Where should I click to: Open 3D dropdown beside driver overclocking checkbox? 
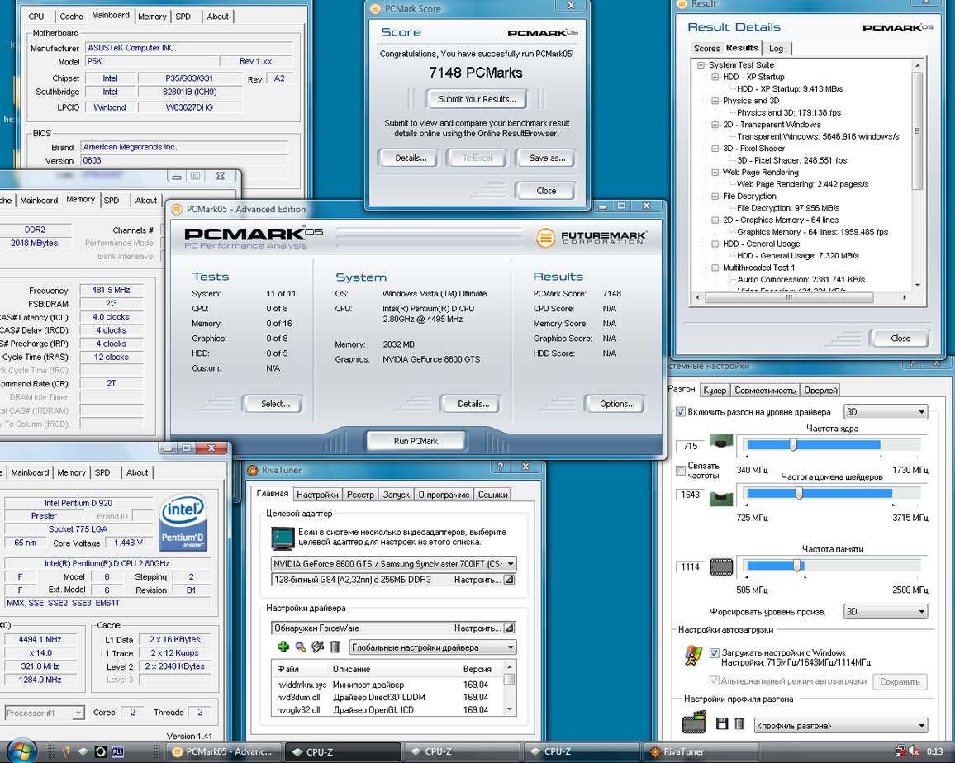886,412
